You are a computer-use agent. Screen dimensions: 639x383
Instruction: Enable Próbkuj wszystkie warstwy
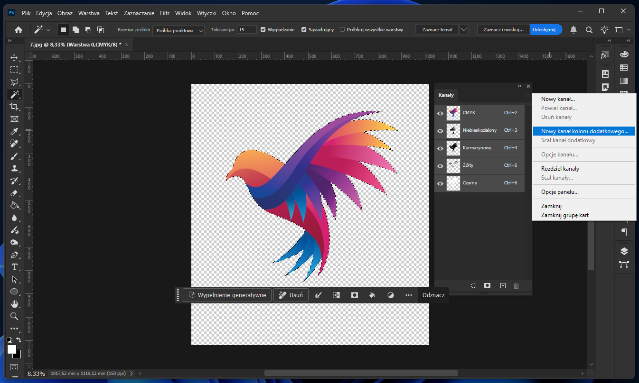point(342,29)
